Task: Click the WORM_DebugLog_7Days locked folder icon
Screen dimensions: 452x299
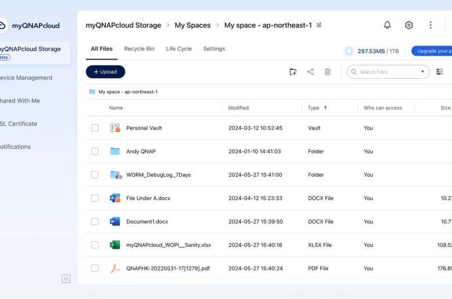Action: (116, 175)
